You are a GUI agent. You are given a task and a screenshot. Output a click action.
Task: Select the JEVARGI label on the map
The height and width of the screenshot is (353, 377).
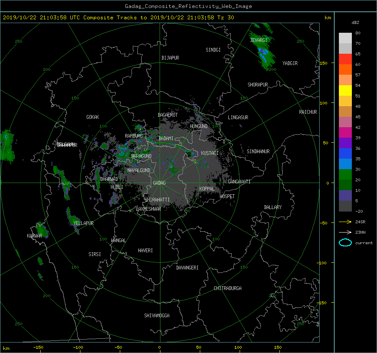[258, 40]
